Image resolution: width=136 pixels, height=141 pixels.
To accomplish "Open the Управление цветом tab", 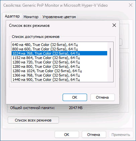I will point(59,17).
